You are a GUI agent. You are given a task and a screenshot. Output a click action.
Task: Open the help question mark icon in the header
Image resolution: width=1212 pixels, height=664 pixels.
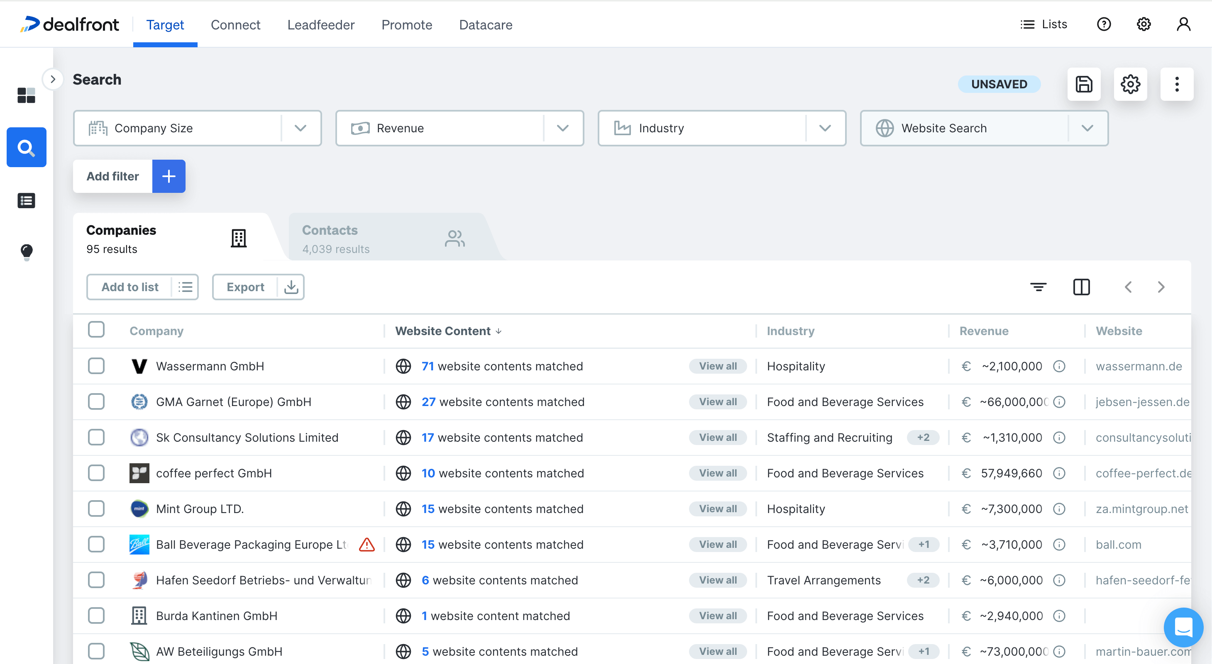click(1103, 24)
